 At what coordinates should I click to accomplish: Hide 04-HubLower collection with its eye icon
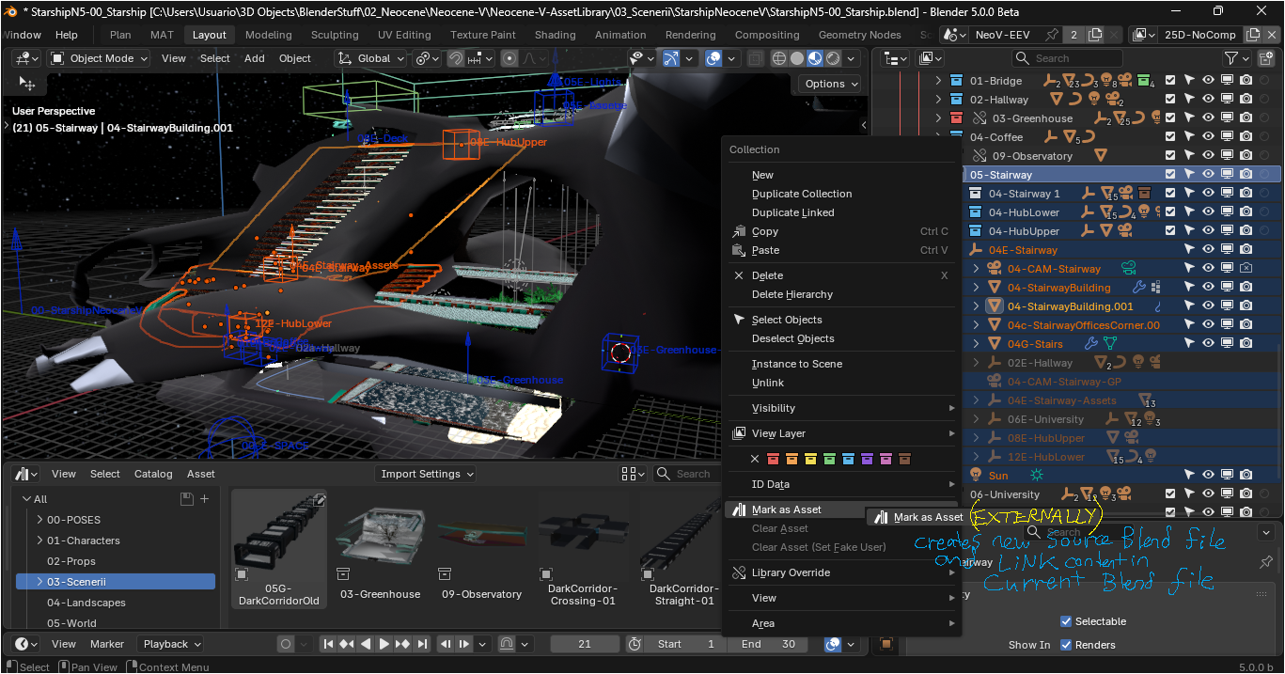(x=1208, y=212)
